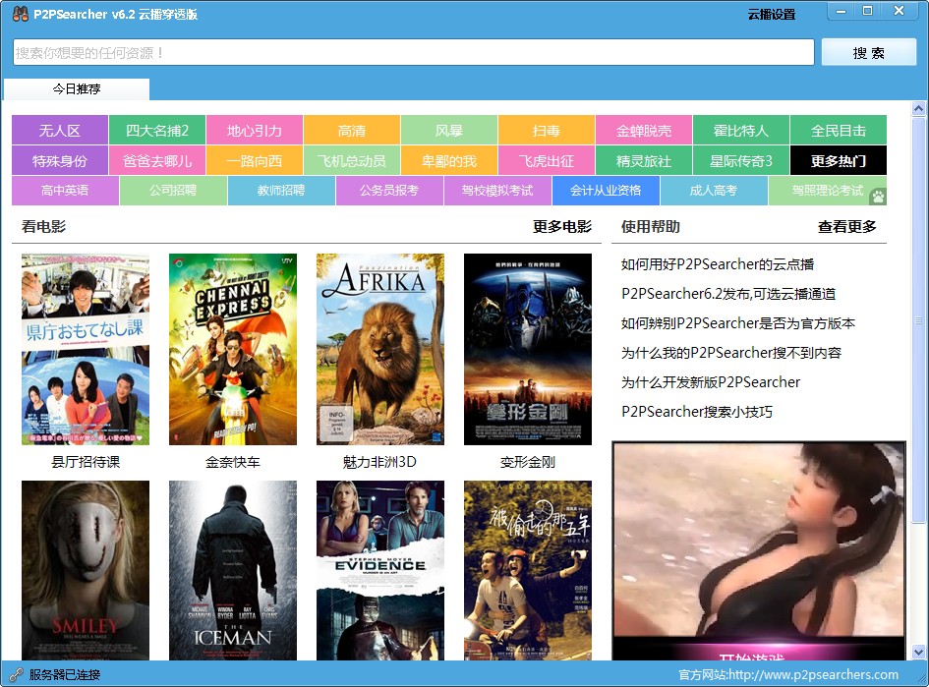Viewport: 929px width, 687px height.
Task: Open the 变形金刚 movie poster
Action: pos(527,349)
